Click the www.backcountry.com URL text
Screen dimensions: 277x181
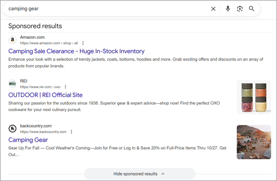click(x=43, y=132)
